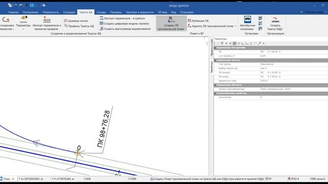
Task: Close the План tab with its X
Action: click(13, 179)
